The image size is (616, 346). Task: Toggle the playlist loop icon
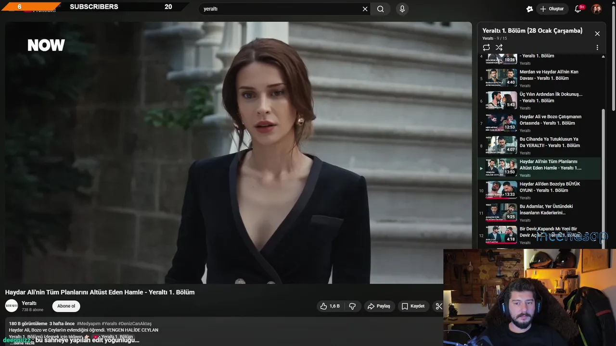pos(487,47)
